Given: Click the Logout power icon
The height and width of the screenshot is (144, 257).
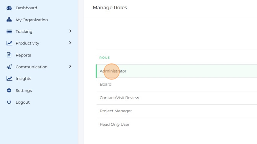Looking at the screenshot, I should (9, 102).
